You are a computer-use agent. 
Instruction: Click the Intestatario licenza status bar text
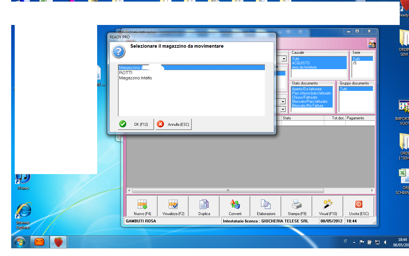(x=266, y=221)
